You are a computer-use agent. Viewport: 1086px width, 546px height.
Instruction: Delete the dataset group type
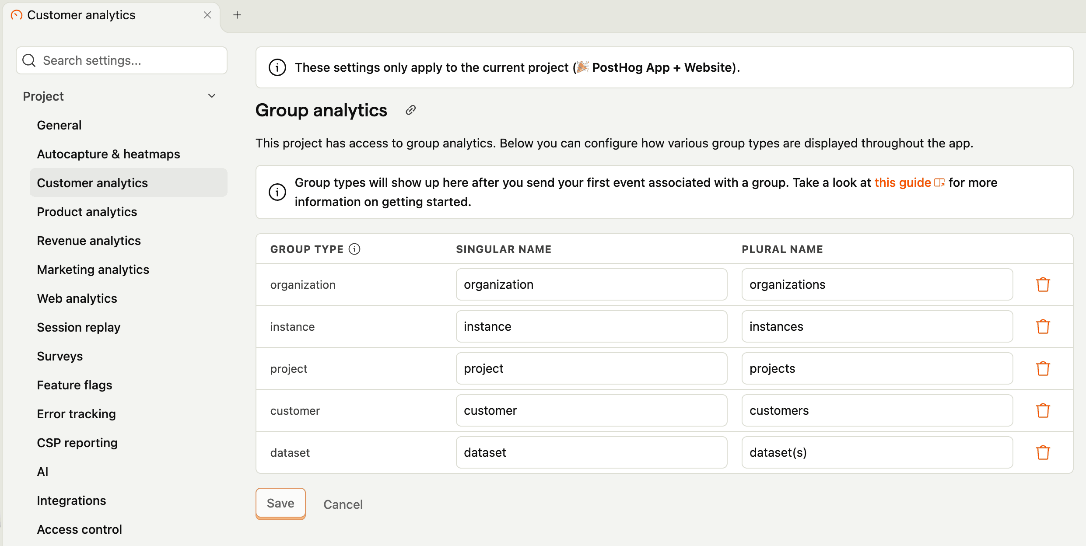(1043, 452)
